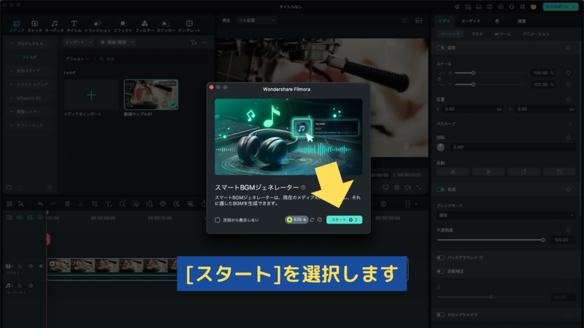Open the オーディオ music note icon
The image size is (584, 328).
(x=54, y=26)
